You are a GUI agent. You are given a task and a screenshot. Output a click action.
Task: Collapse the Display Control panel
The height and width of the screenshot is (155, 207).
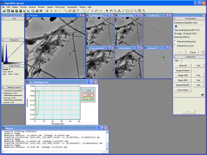click(x=3, y=87)
